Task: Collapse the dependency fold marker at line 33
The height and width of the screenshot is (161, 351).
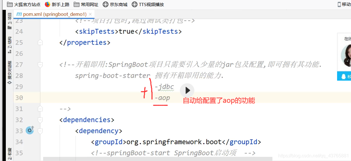Action: click(40, 131)
